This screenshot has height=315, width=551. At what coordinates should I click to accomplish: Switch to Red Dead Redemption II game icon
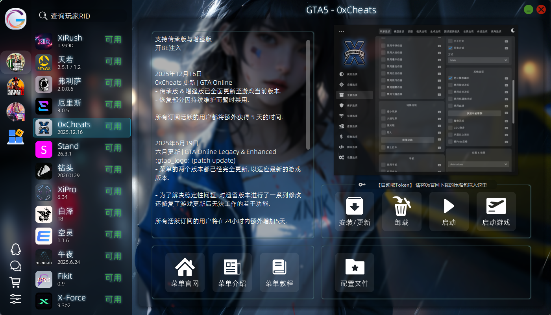(x=16, y=87)
